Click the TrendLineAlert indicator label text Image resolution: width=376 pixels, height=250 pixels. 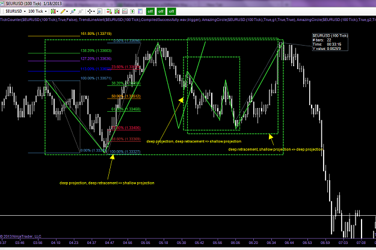coord(140,20)
